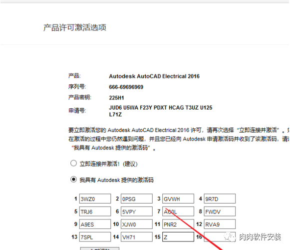Click the product key value 225H1
Screen dimensions: 290x250
coord(116,97)
